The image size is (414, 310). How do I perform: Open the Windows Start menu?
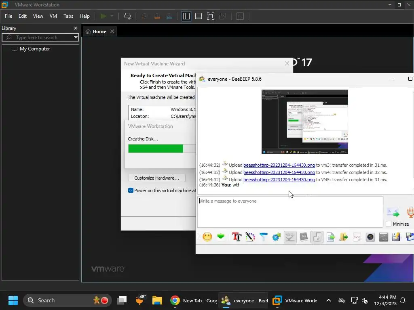(x=13, y=300)
